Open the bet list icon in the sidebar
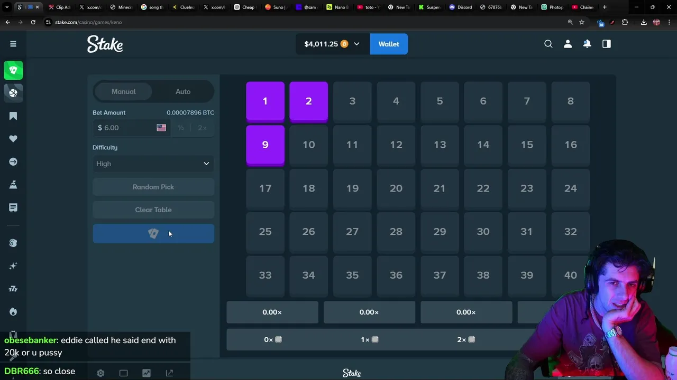This screenshot has width=677, height=380. click(x=13, y=207)
